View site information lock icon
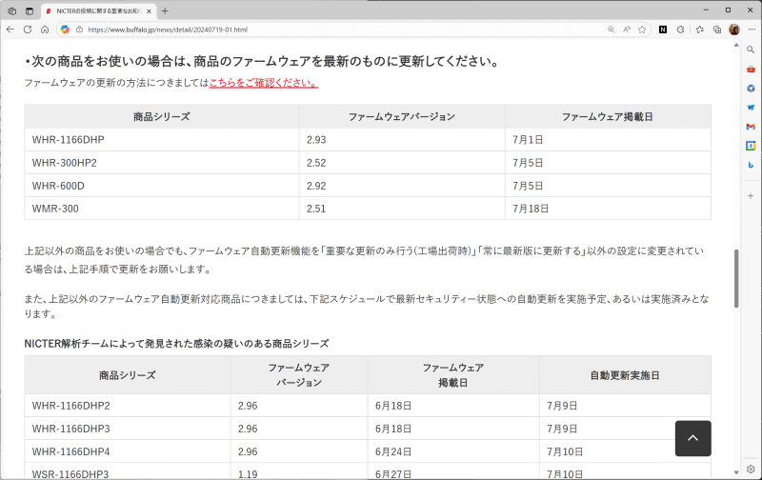Screen dimensions: 762x480 point(79,30)
